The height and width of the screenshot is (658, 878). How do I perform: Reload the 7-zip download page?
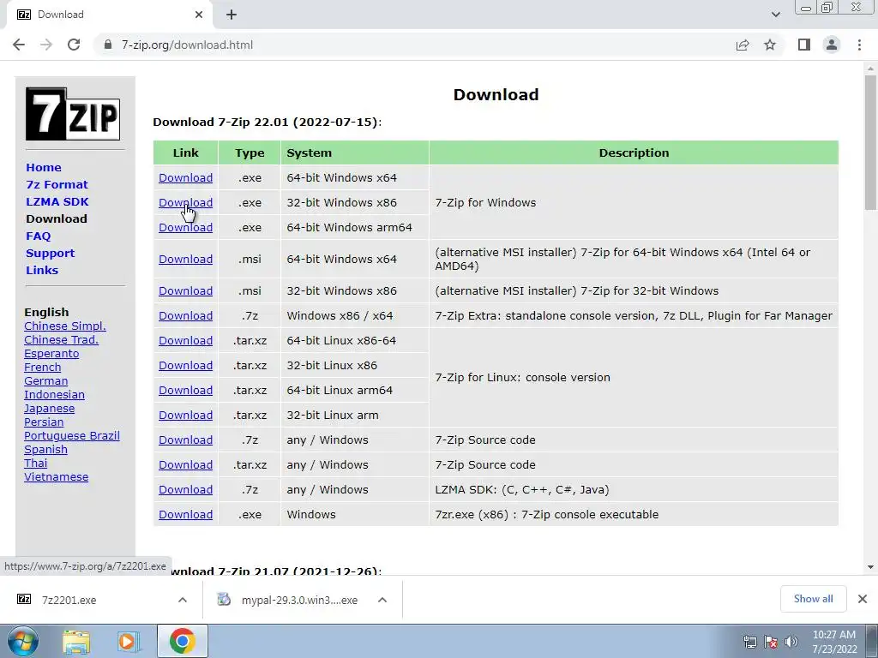pos(74,45)
